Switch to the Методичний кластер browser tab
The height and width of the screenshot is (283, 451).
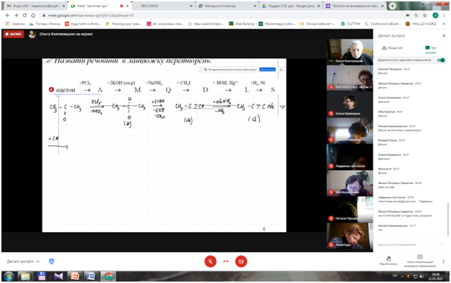point(227,6)
